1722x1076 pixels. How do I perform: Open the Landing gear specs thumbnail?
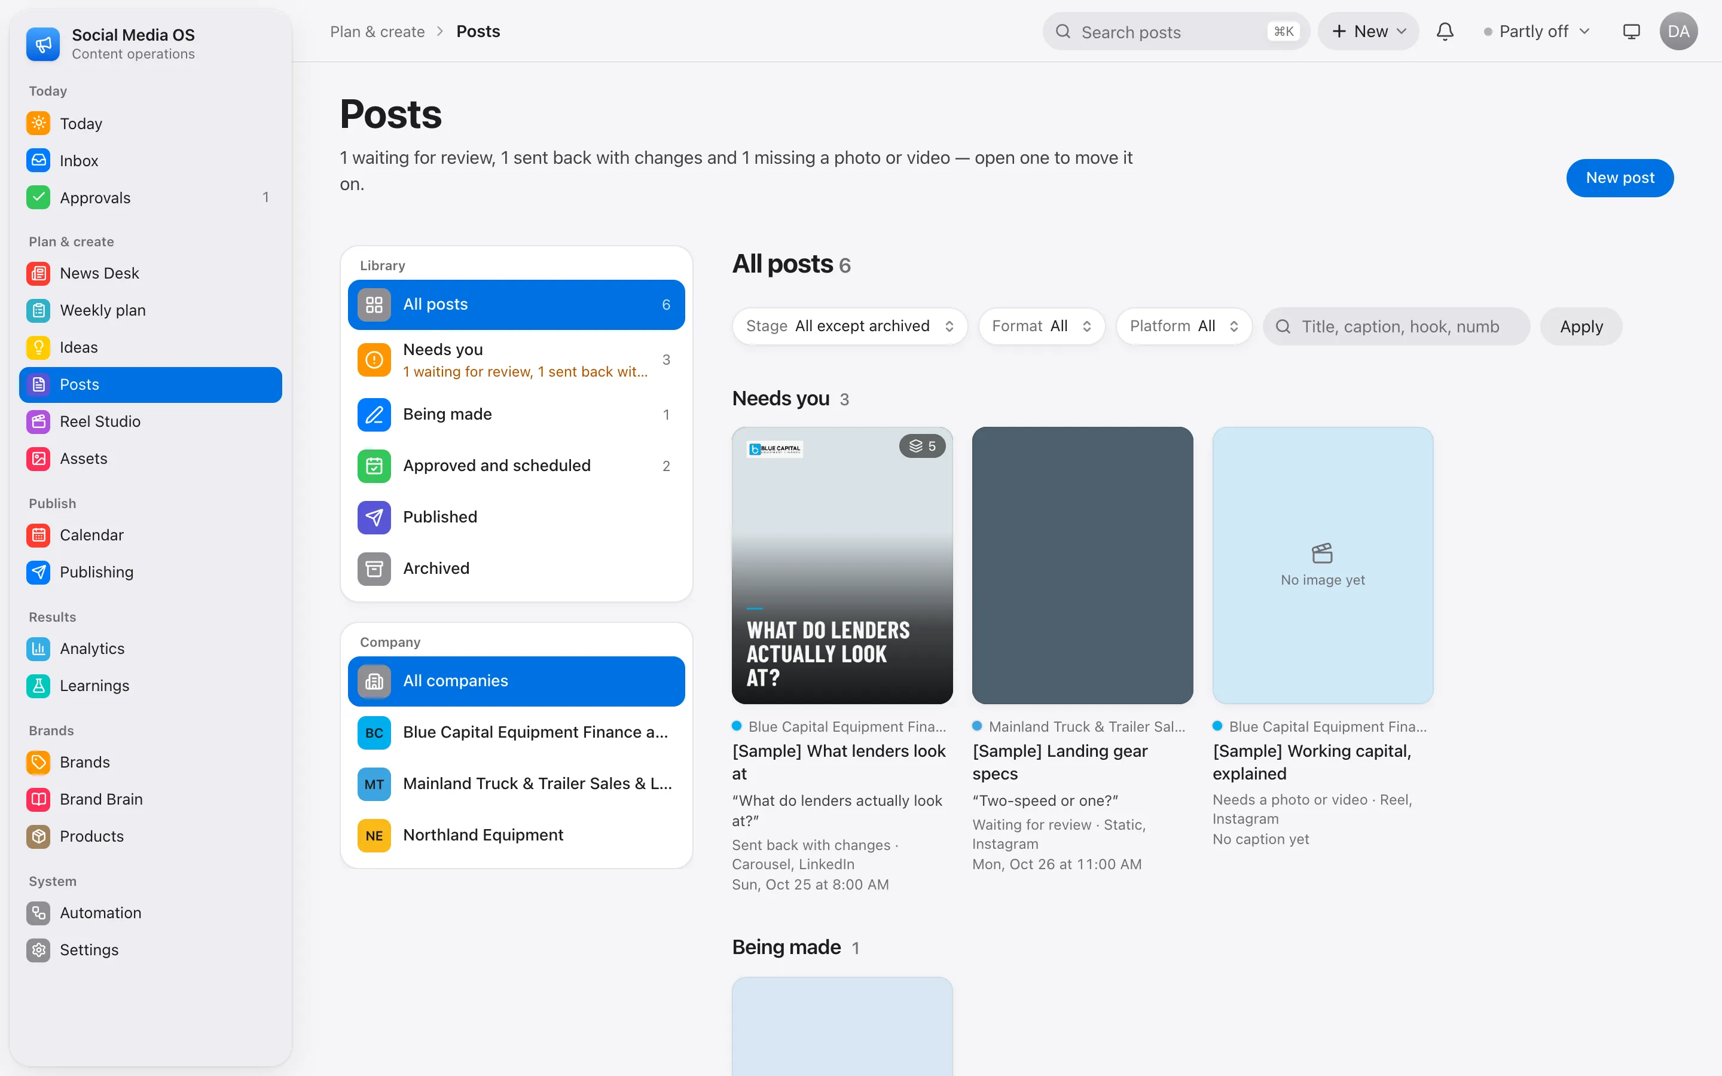coord(1082,565)
